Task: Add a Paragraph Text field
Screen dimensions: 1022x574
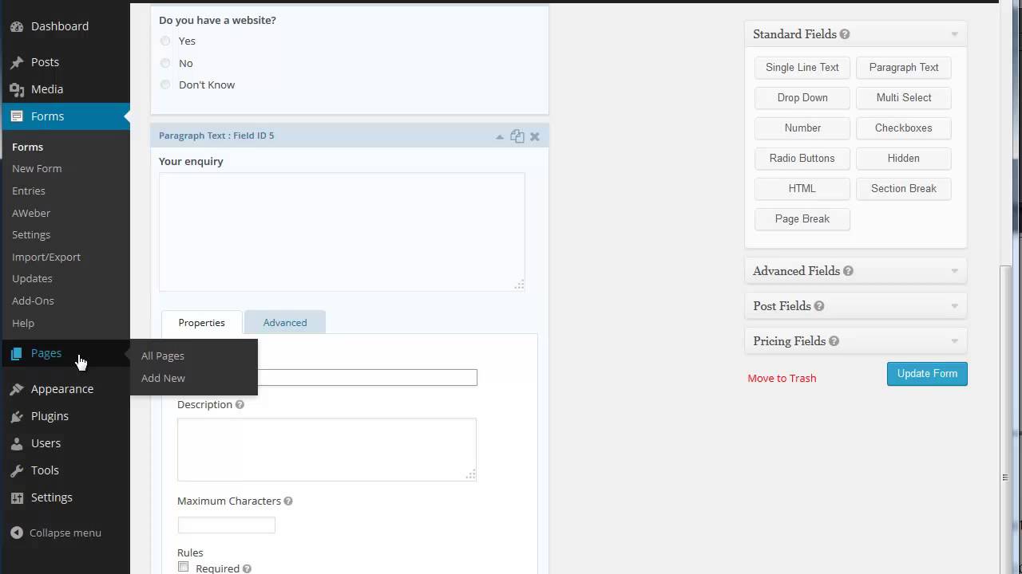Action: pyautogui.click(x=904, y=68)
